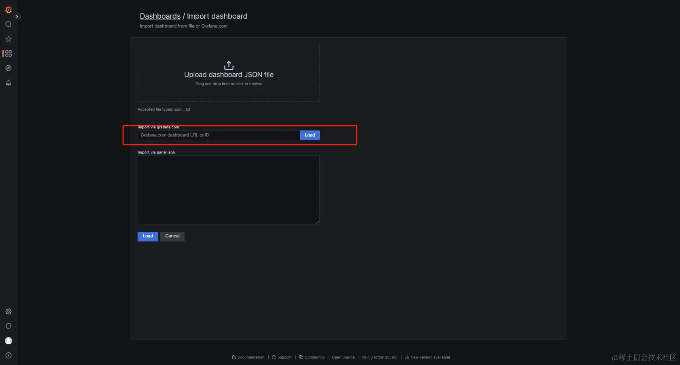Click Upload dashboard JSON file text
This screenshot has width=680, height=365.
coord(229,75)
